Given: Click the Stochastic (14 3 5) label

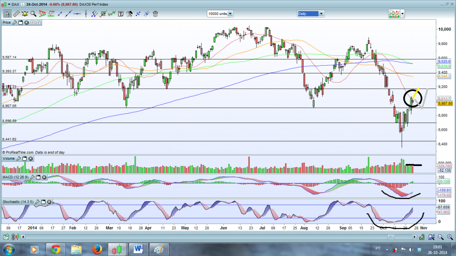Looking at the screenshot, I should pyautogui.click(x=18, y=202).
